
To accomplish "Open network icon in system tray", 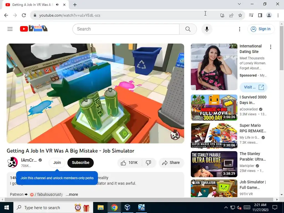I will pos(233,207).
